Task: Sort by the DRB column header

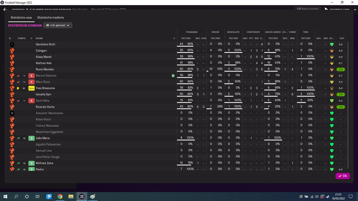Action: 292,38
